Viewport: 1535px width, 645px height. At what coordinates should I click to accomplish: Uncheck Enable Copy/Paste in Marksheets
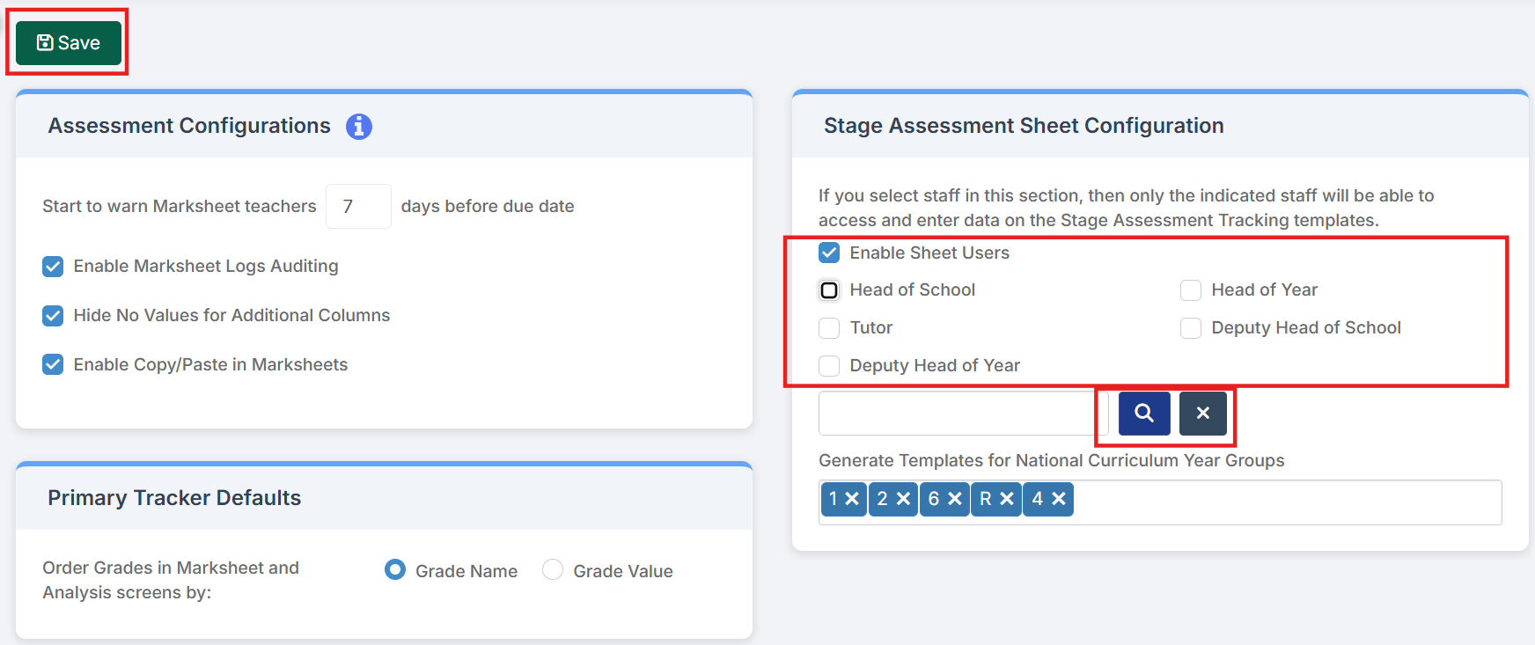click(x=53, y=365)
